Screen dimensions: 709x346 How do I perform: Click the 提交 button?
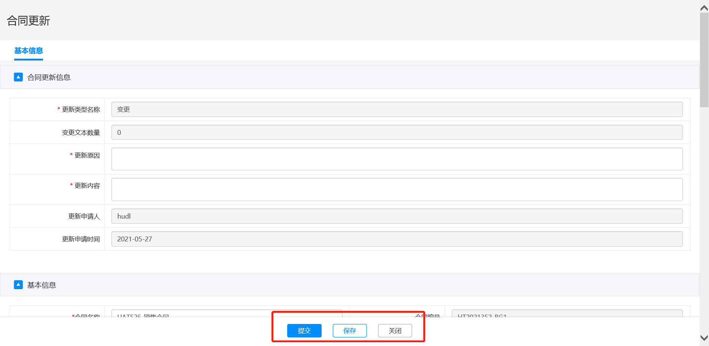pos(304,331)
